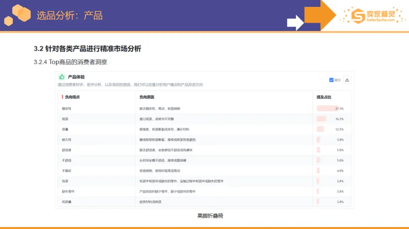Click the reason text 缺乏稳定性，晃动，容易倾倒
409x229 pixels.
pos(160,109)
